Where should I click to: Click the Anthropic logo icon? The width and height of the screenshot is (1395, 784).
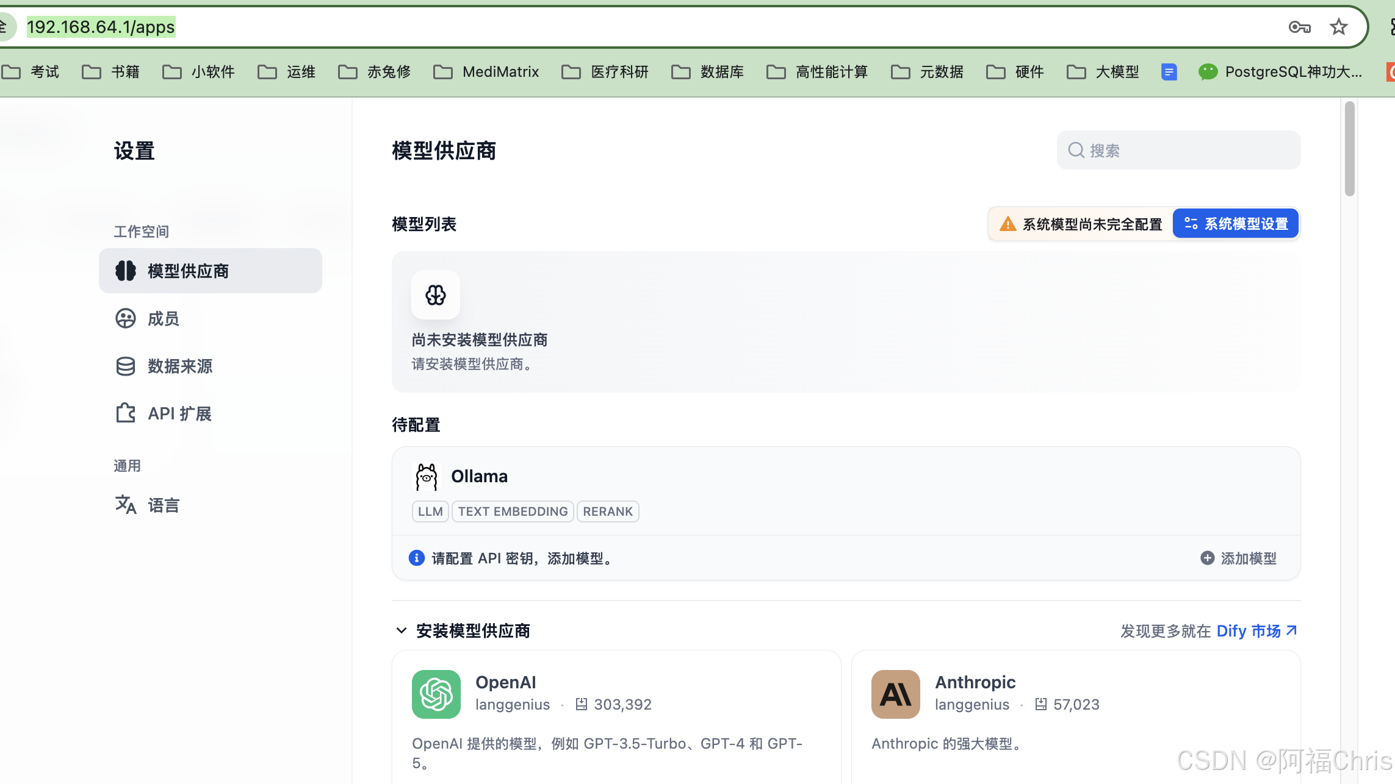point(895,694)
